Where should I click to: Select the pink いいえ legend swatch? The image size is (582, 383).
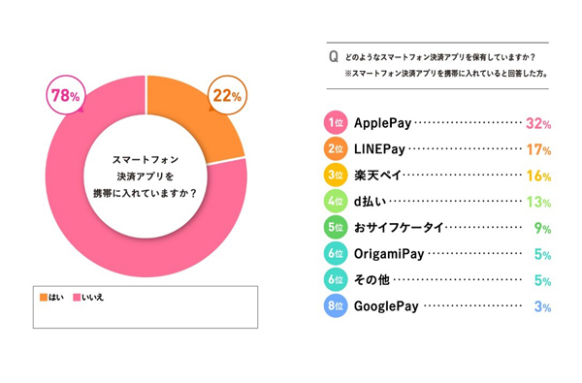[x=77, y=298]
